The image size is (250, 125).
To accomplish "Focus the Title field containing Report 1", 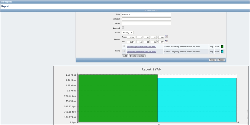I will [146, 14].
